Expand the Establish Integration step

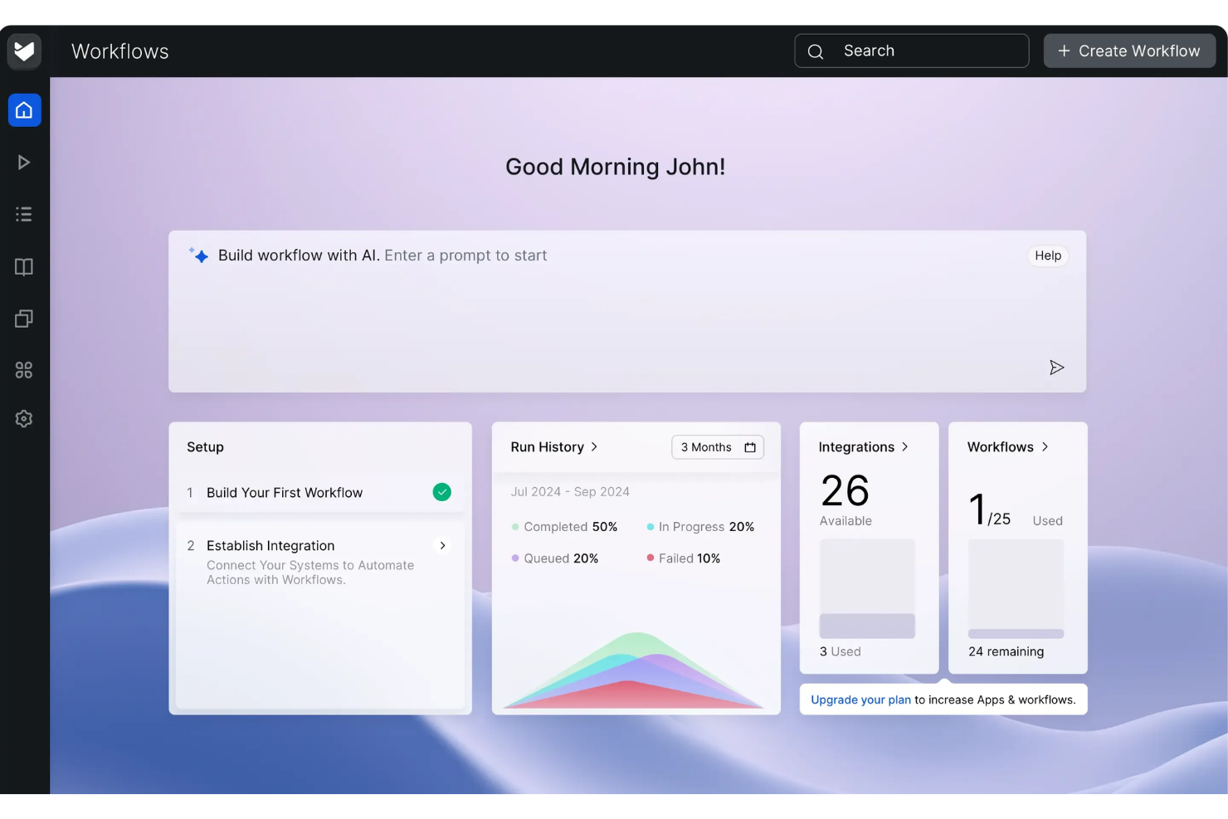pyautogui.click(x=442, y=545)
